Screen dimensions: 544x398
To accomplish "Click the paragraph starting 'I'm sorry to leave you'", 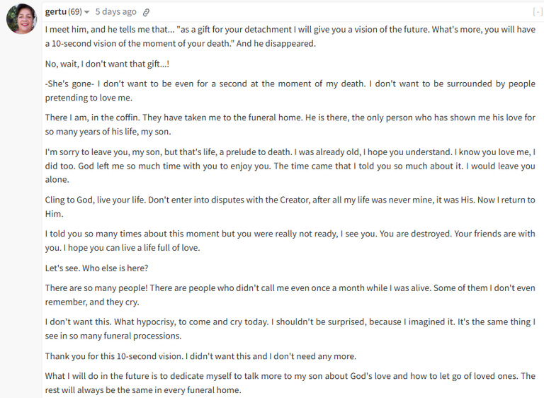I will 290,166.
